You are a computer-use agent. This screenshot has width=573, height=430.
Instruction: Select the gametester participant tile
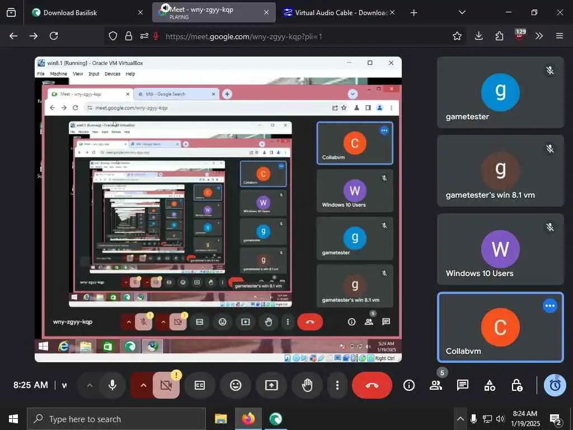[x=500, y=92]
